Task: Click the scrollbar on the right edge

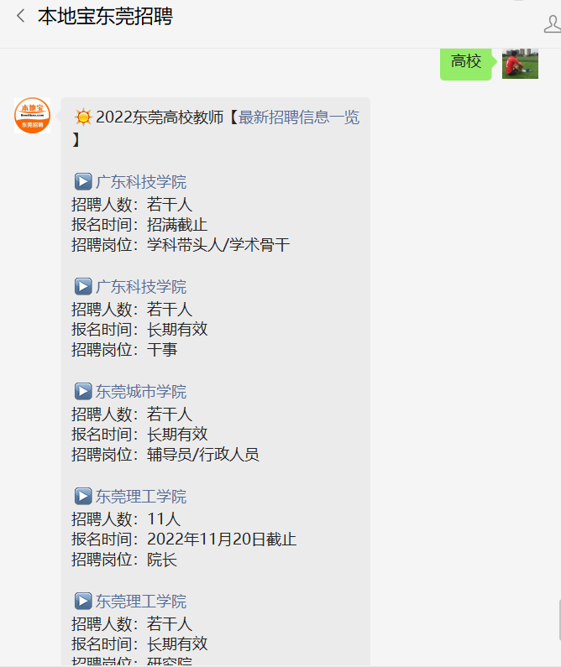Action: (559, 620)
